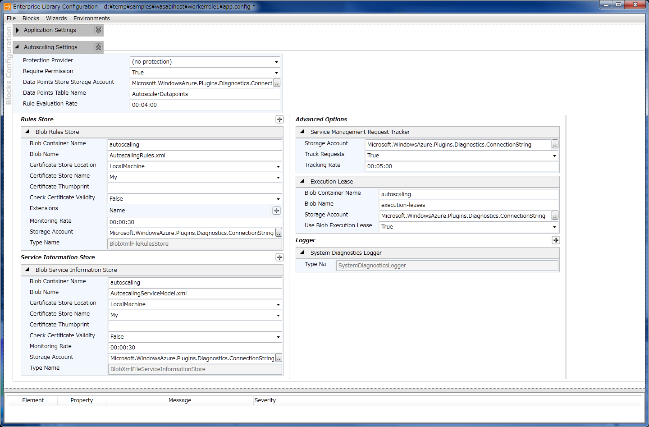Collapse the System Diagnostics Logger section
649x427 pixels.
coord(302,253)
